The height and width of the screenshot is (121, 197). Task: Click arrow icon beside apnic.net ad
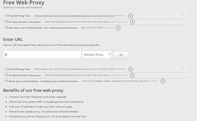pyautogui.click(x=118, y=28)
